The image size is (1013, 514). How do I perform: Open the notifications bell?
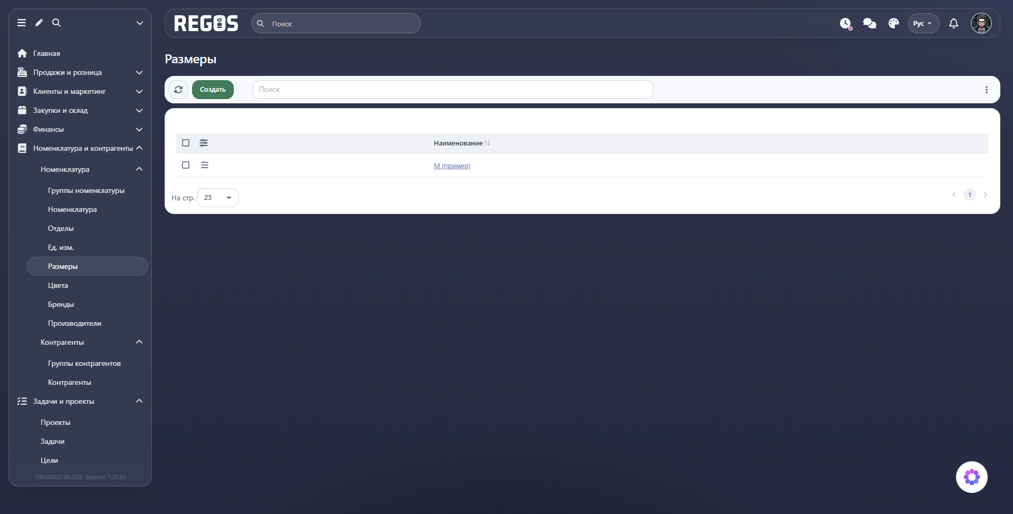point(953,23)
